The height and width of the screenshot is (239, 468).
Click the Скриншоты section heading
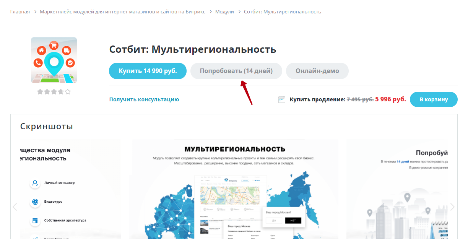pos(46,127)
